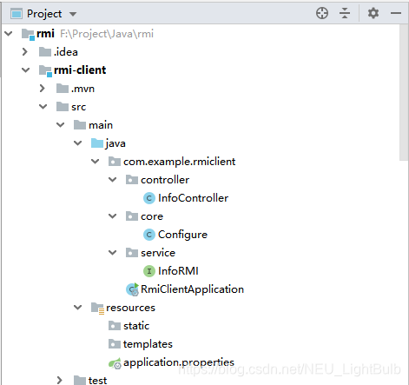Click the static folder icon

[x=115, y=326]
